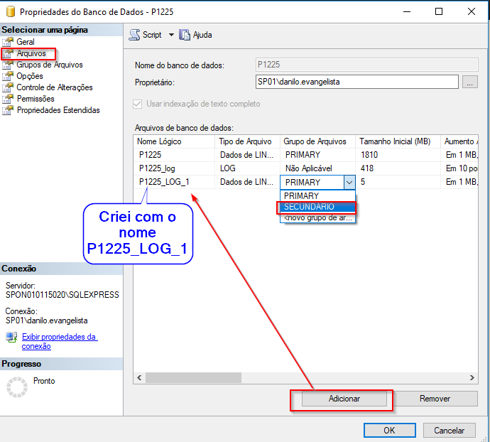490x442 pixels.
Task: Click the PRIMARY filegroup cell of P1225
Action: 317,155
